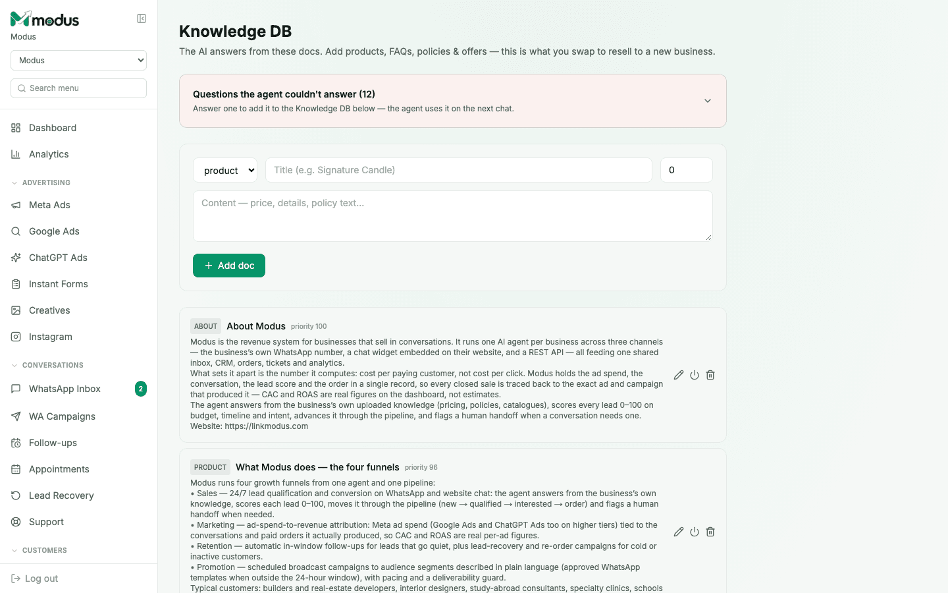Edit the About Modus doc

pyautogui.click(x=679, y=375)
